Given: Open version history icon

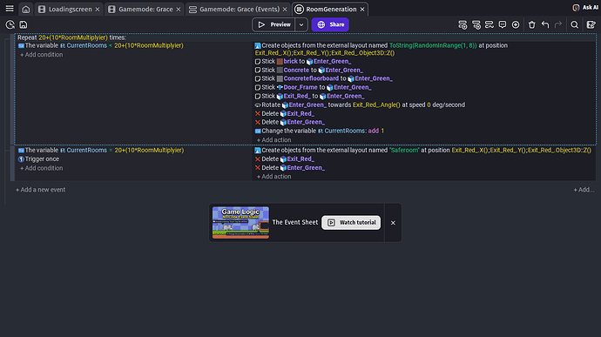Looking at the screenshot, I should [x=10, y=25].
